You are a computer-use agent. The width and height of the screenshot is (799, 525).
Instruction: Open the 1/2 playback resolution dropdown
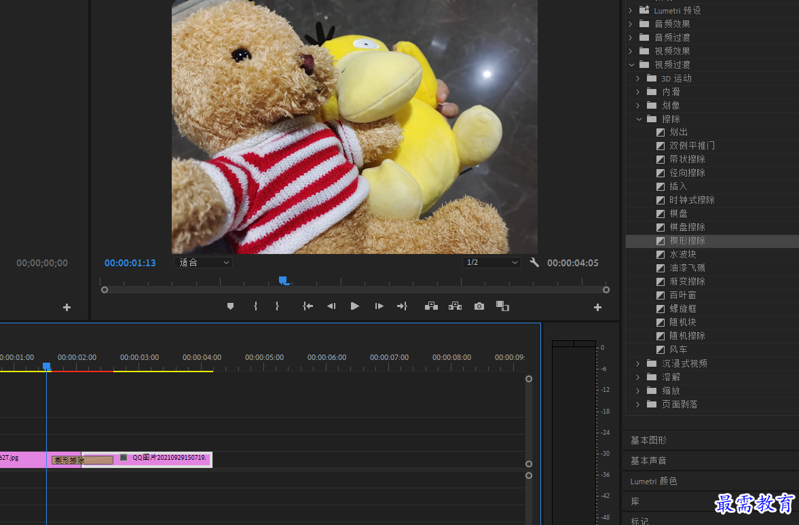tap(491, 262)
